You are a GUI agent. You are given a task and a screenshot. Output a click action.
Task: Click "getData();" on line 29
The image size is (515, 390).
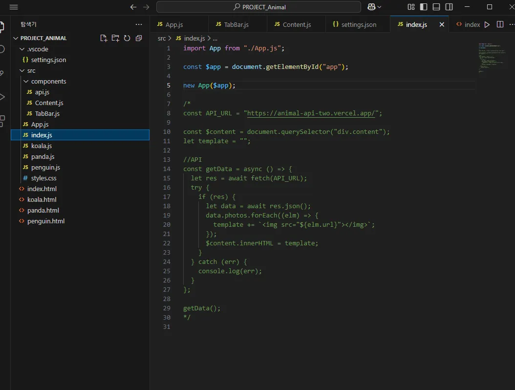coord(202,308)
